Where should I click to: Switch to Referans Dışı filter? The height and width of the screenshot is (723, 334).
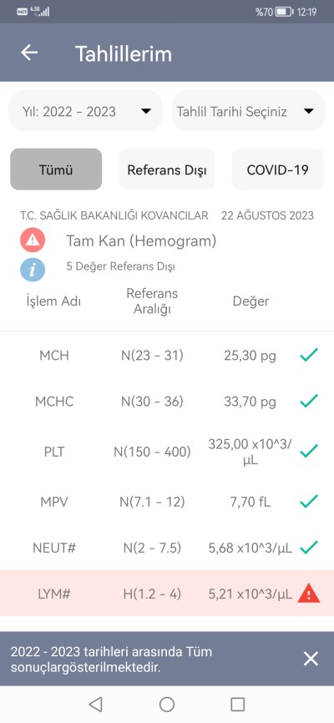pos(166,169)
